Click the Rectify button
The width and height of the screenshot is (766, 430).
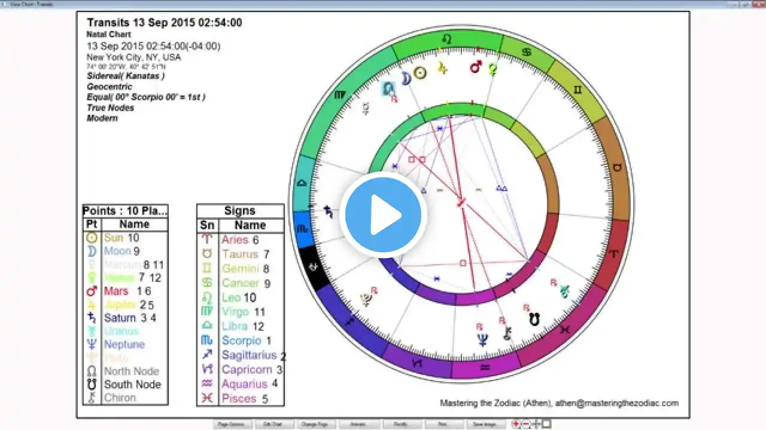click(x=402, y=425)
